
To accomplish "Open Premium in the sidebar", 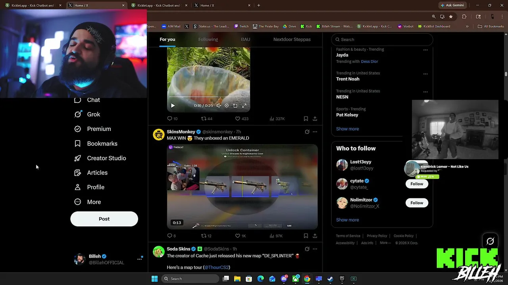I will [x=93, y=129].
